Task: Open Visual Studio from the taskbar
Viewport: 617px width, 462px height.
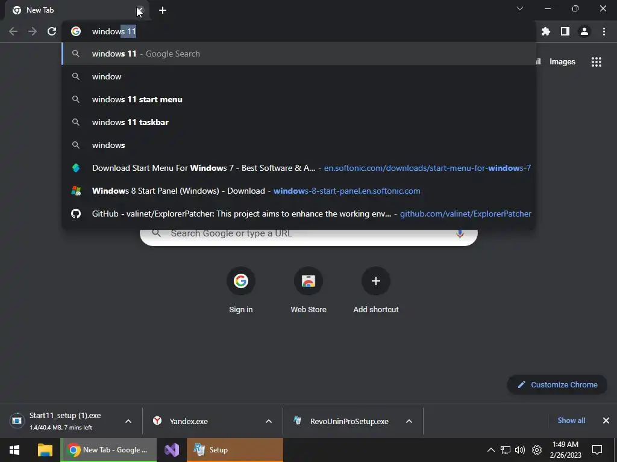Action: pyautogui.click(x=172, y=450)
